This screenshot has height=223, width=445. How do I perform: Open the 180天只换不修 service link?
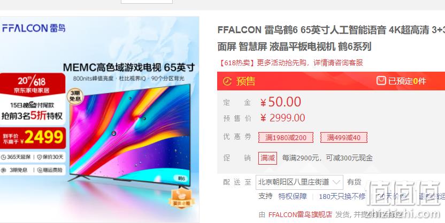click(x=342, y=196)
